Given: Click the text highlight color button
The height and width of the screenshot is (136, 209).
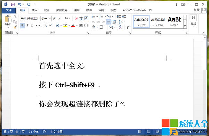Looking at the screenshot, I should [x=65, y=25].
